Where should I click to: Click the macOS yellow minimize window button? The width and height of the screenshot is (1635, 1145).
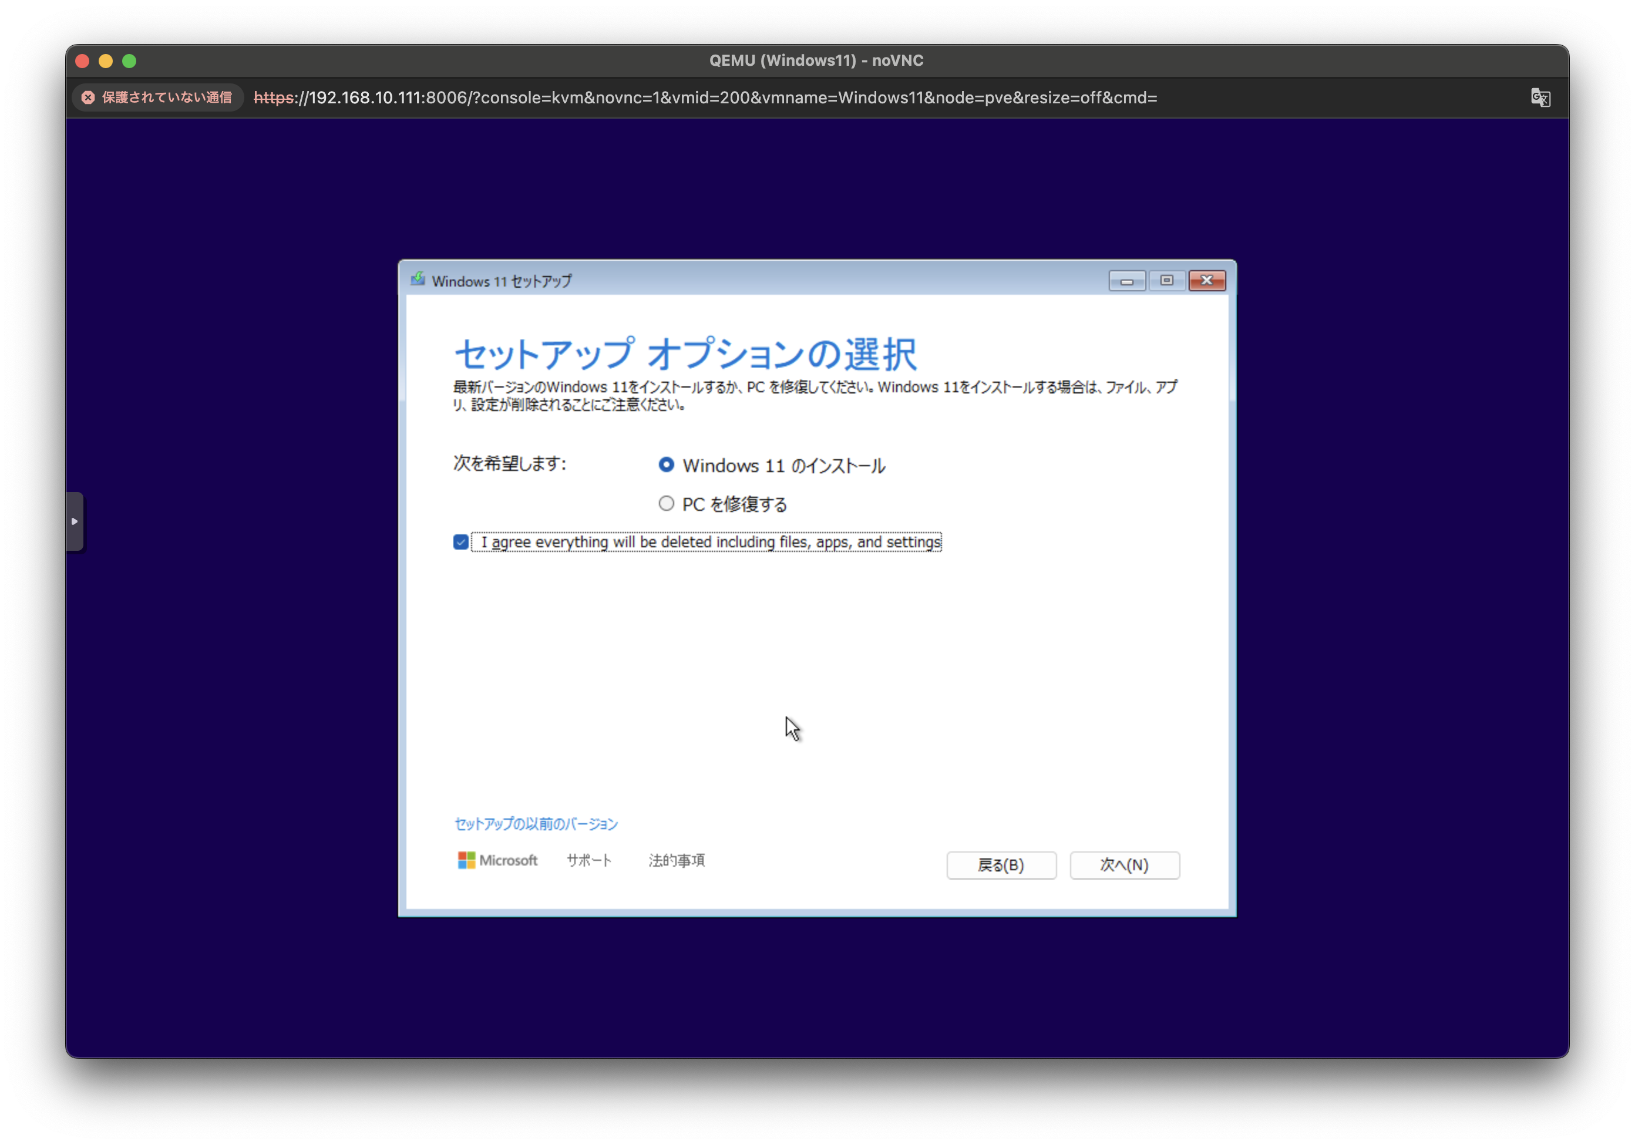click(x=105, y=61)
